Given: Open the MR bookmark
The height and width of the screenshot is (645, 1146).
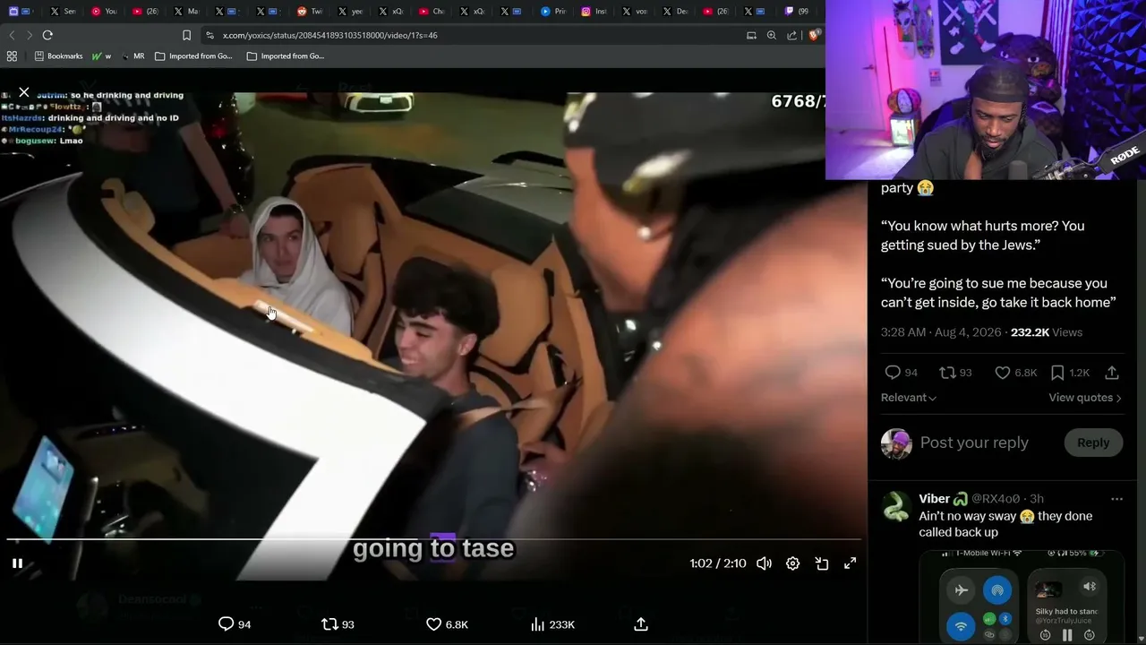Looking at the screenshot, I should click(x=133, y=56).
